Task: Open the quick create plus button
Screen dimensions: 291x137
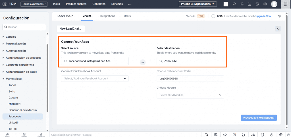Action: pos(226,4)
